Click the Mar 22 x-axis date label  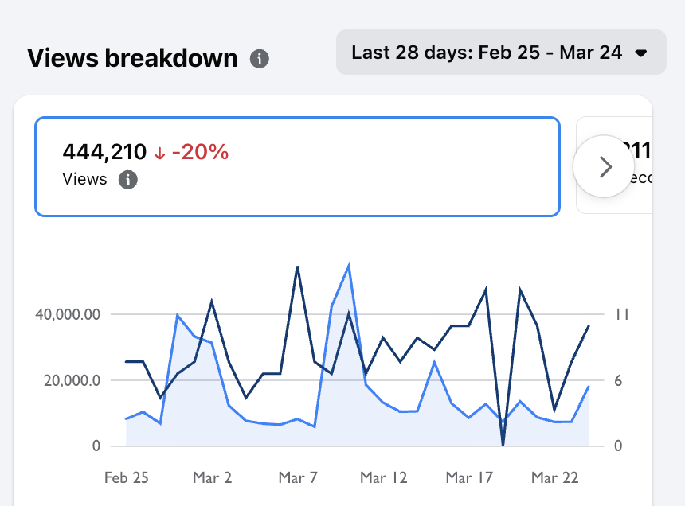point(555,478)
